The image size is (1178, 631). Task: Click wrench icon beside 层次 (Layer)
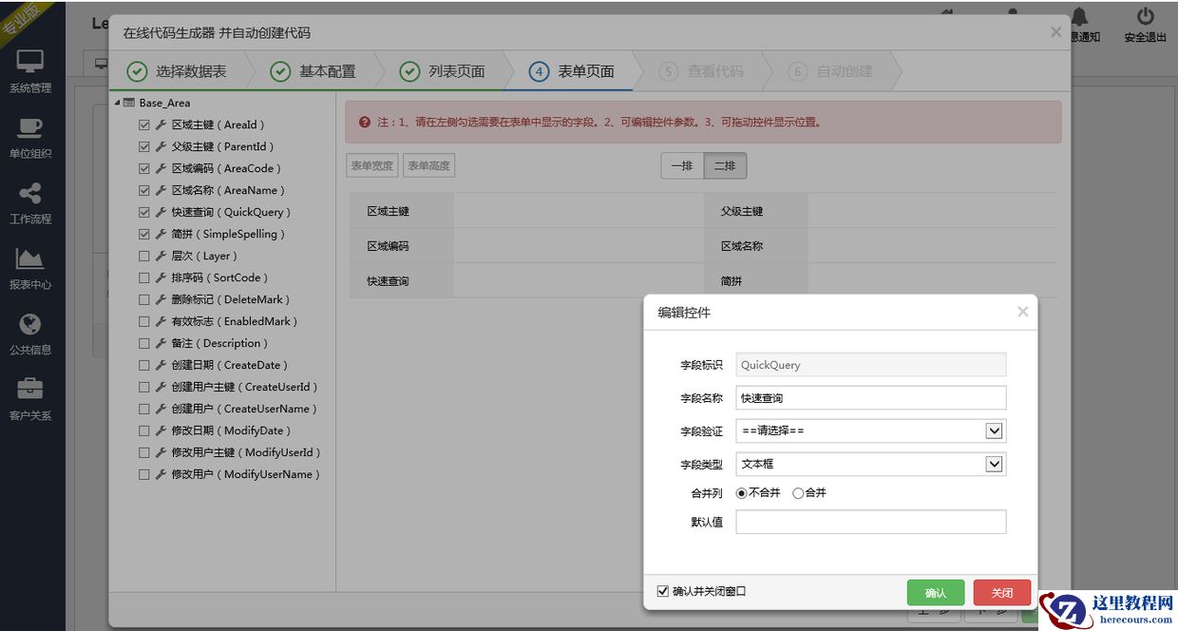click(161, 256)
